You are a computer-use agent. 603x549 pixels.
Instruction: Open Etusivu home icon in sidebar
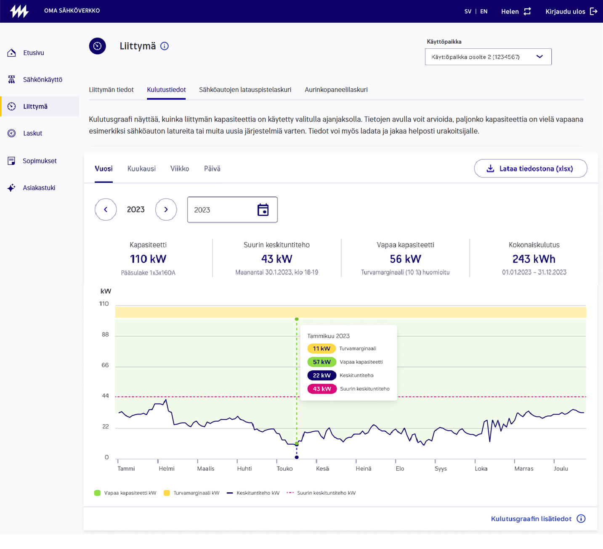click(12, 53)
